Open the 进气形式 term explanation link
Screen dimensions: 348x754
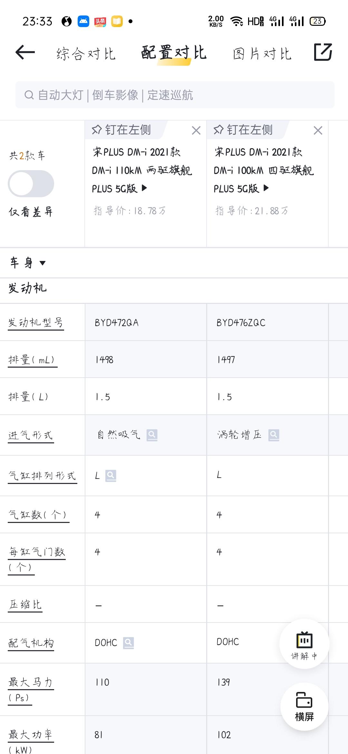[x=31, y=435]
